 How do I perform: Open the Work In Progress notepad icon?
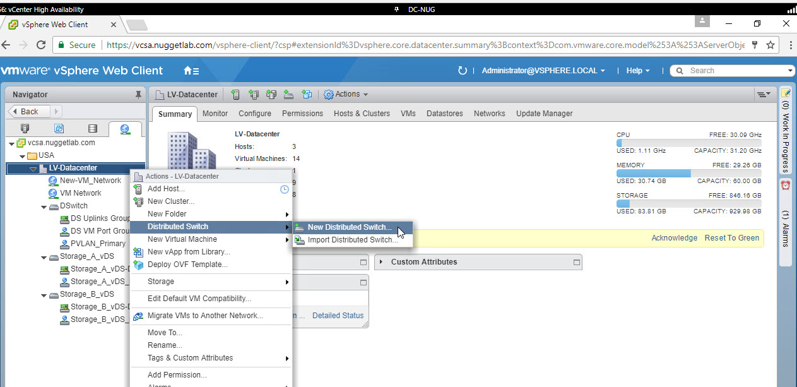(x=786, y=93)
